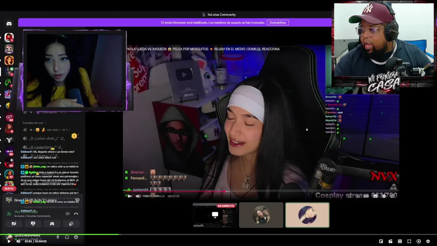The width and height of the screenshot is (437, 246).
Task: Open embedded player settings gear
Action: 384,196
